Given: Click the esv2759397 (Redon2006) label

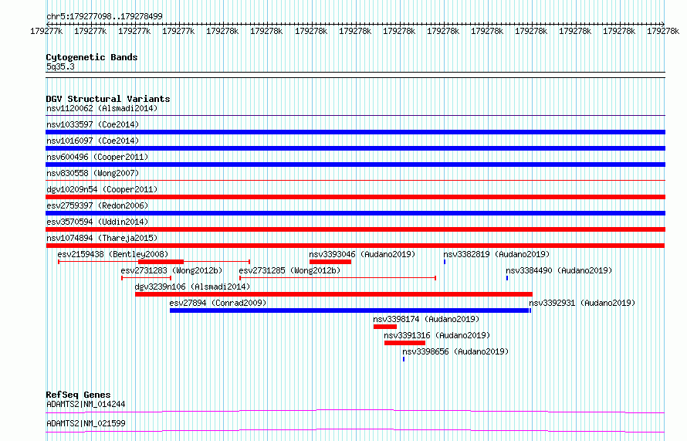Looking at the screenshot, I should (x=97, y=205).
